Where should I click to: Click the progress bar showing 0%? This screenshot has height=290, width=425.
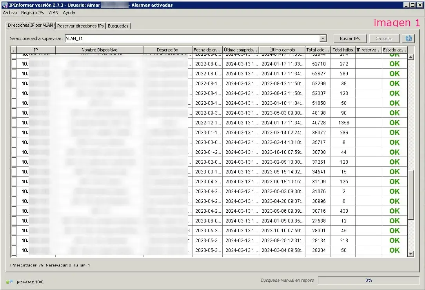coord(369,280)
